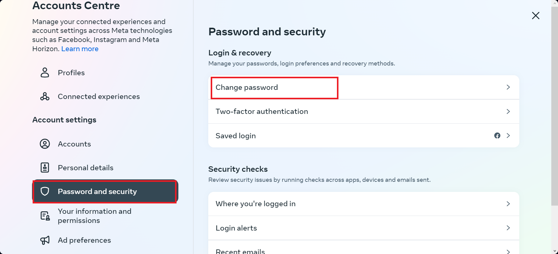
Task: Select the Profiles person icon
Action: click(x=45, y=72)
